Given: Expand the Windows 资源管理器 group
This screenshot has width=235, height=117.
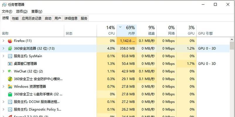Looking at the screenshot, I should (x=4, y=87).
